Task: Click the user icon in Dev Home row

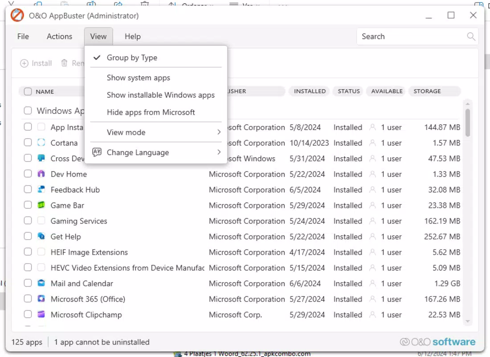Action: (372, 174)
